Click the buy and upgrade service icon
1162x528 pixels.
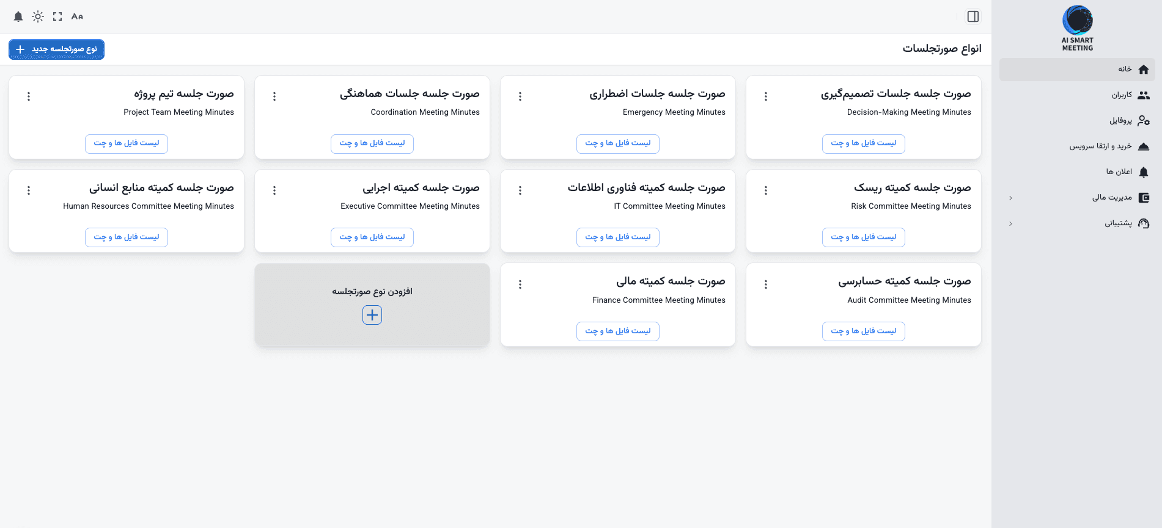pos(1144,146)
